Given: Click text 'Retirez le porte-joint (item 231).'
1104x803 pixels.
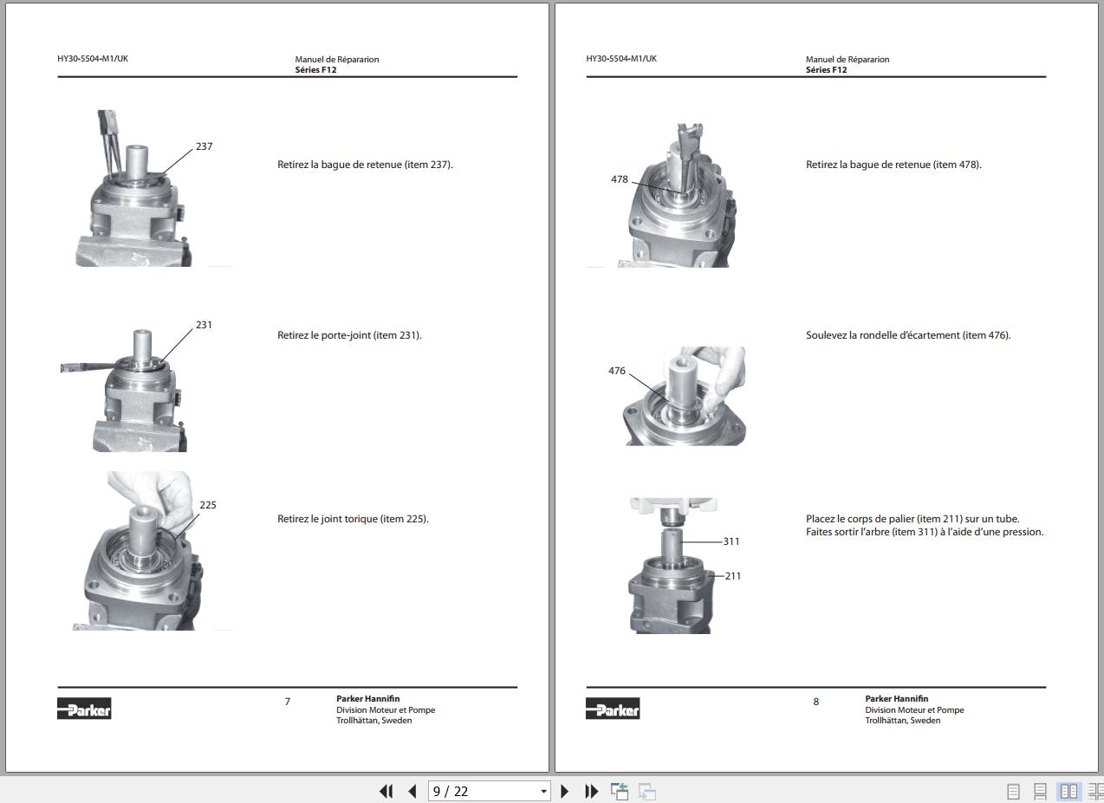Looking at the screenshot, I should (x=349, y=335).
